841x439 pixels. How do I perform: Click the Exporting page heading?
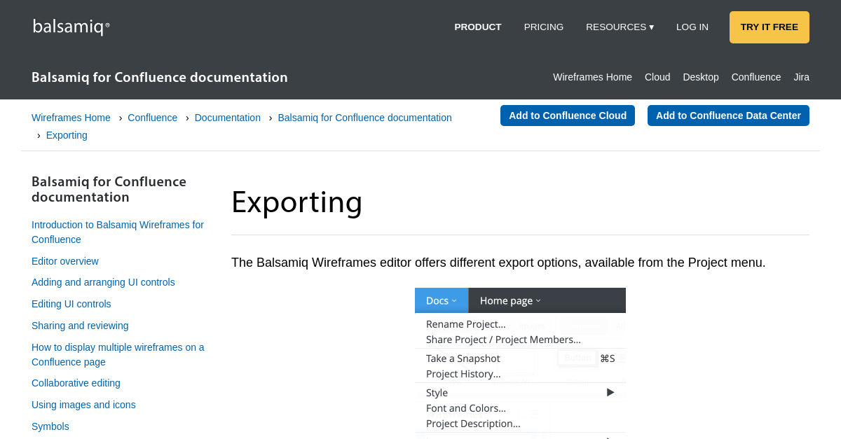(297, 202)
